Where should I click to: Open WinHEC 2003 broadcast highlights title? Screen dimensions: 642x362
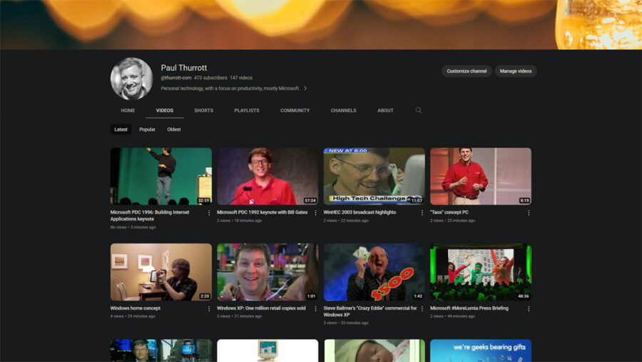click(x=360, y=212)
